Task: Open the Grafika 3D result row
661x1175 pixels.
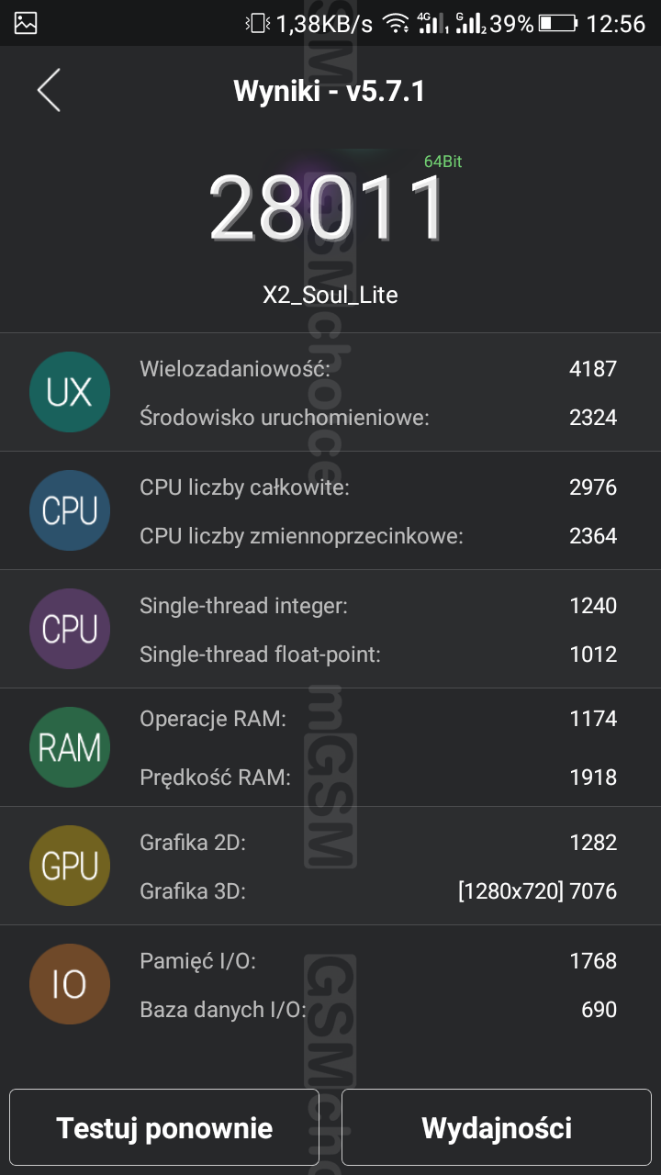Action: (x=378, y=890)
